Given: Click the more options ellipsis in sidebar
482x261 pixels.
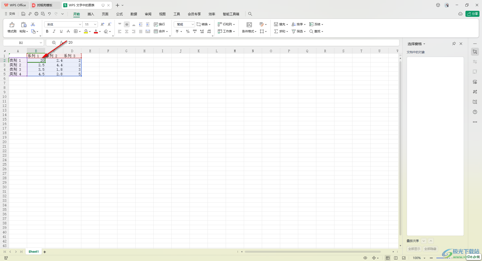Looking at the screenshot, I should point(475,122).
